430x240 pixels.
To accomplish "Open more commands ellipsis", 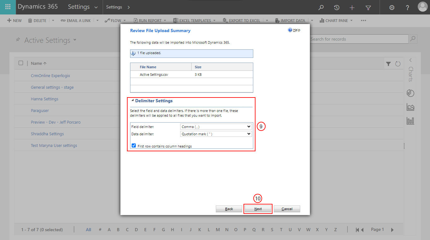I will [364, 20].
